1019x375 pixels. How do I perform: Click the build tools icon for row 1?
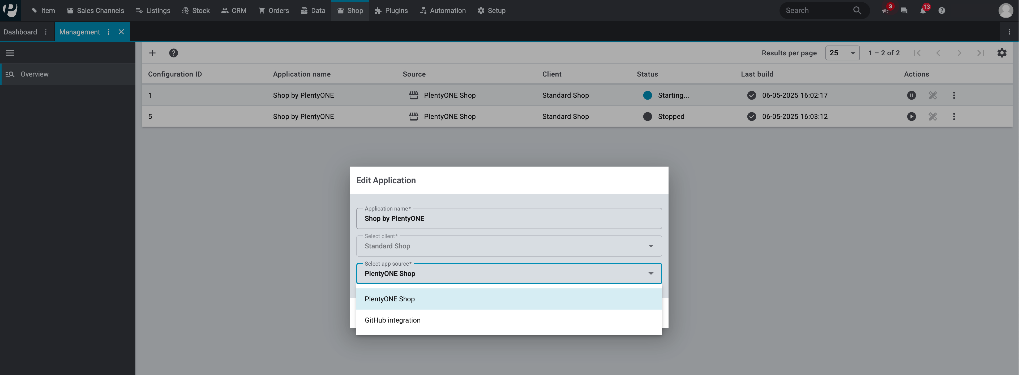point(933,95)
